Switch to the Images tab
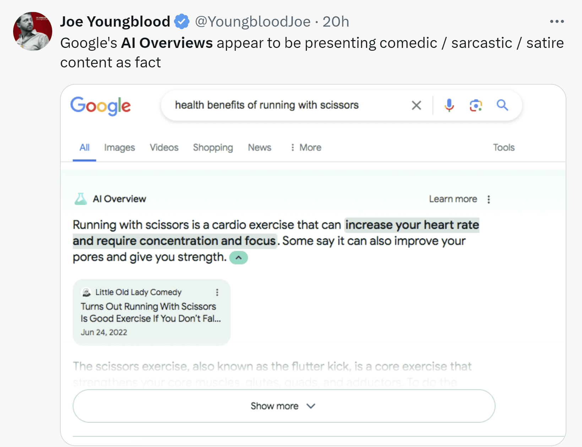582x447 pixels. 119,147
